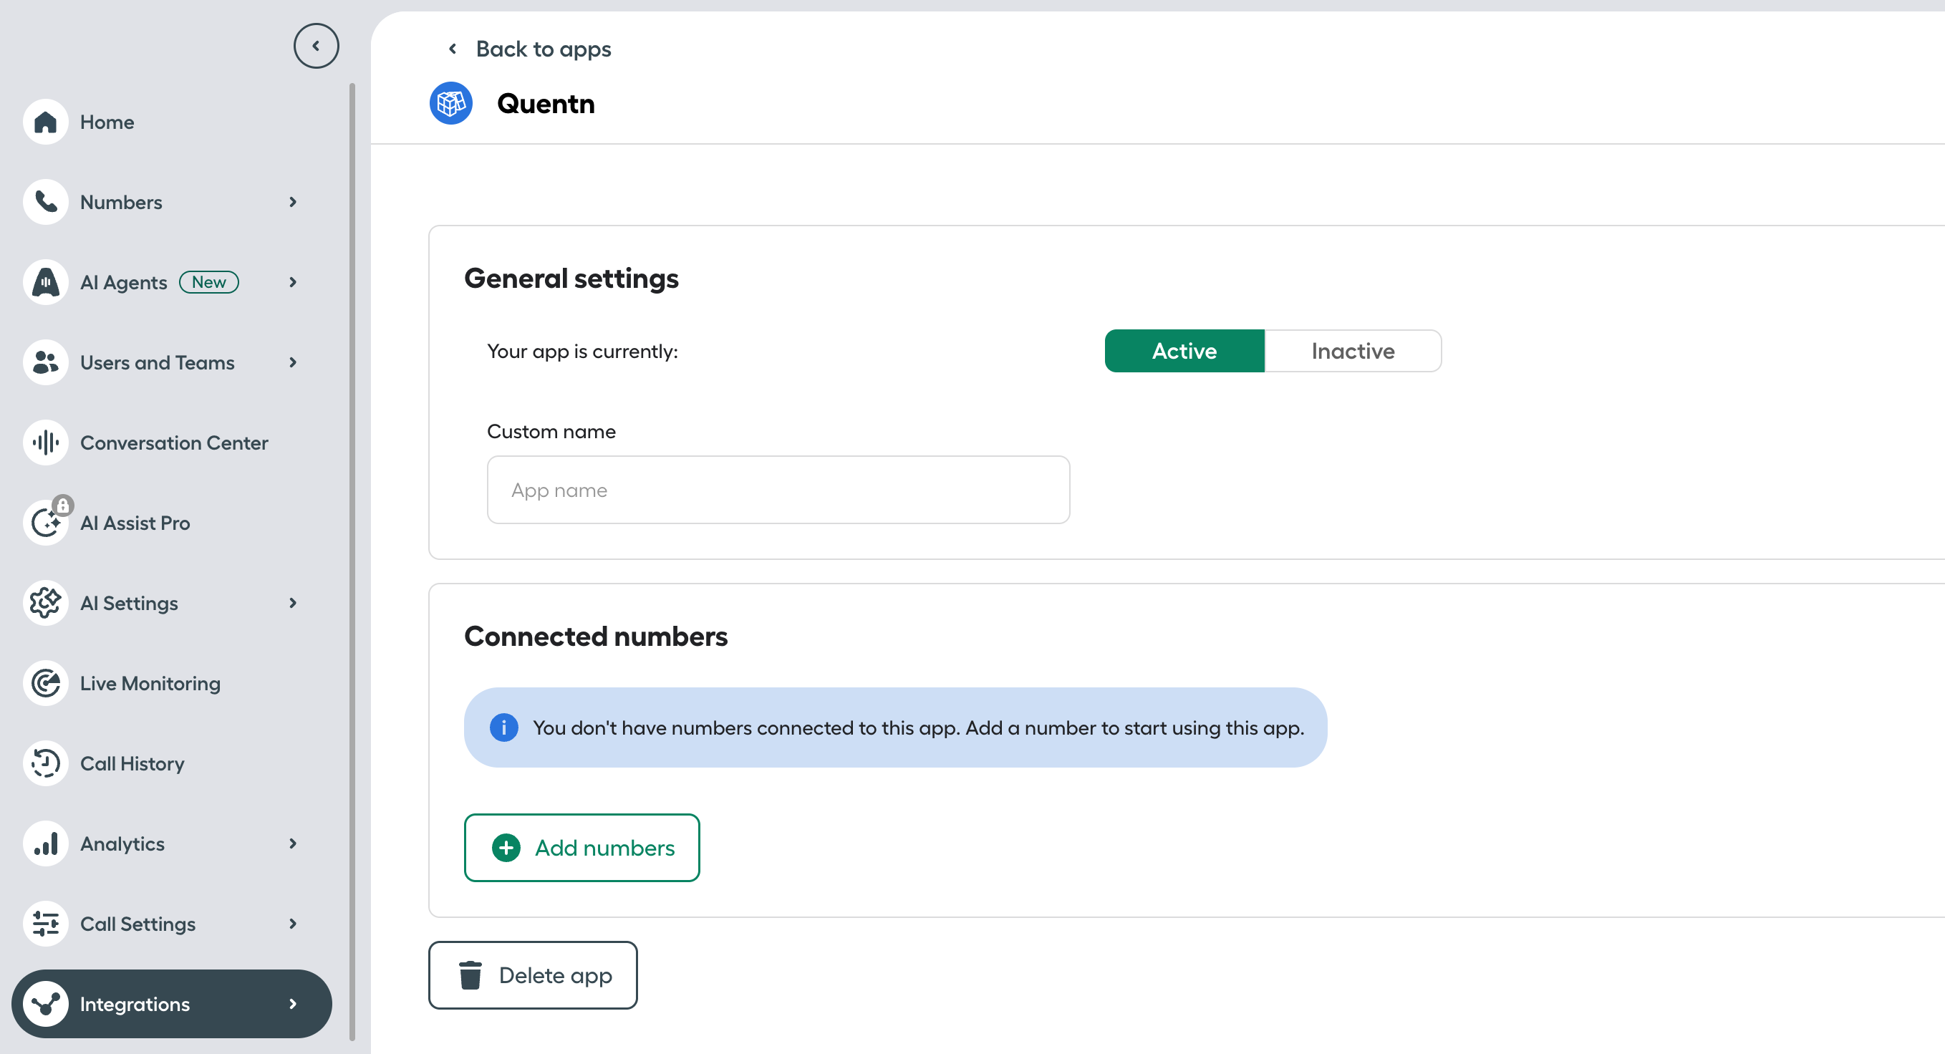Screen dimensions: 1945x1054
Task: Click the green plus icon on Add numbers
Action: [506, 847]
